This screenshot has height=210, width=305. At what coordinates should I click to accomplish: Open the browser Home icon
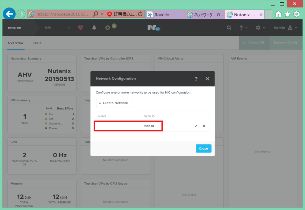[278, 14]
